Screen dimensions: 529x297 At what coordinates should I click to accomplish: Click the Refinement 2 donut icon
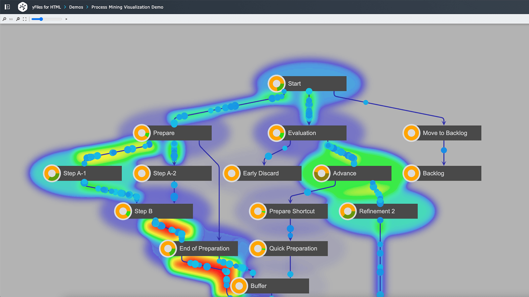pyautogui.click(x=348, y=211)
